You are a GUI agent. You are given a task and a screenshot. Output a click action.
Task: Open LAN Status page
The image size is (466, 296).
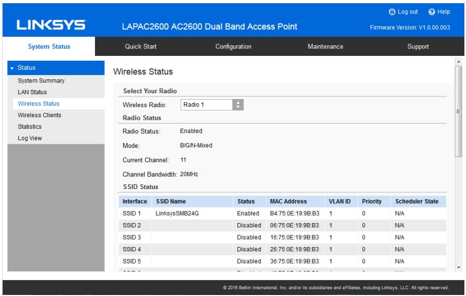pyautogui.click(x=32, y=92)
